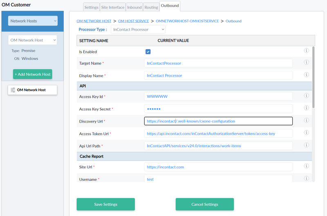Screen dimensions: 327x216
Task: Click the Access Key Id field
Action: tap(218, 97)
